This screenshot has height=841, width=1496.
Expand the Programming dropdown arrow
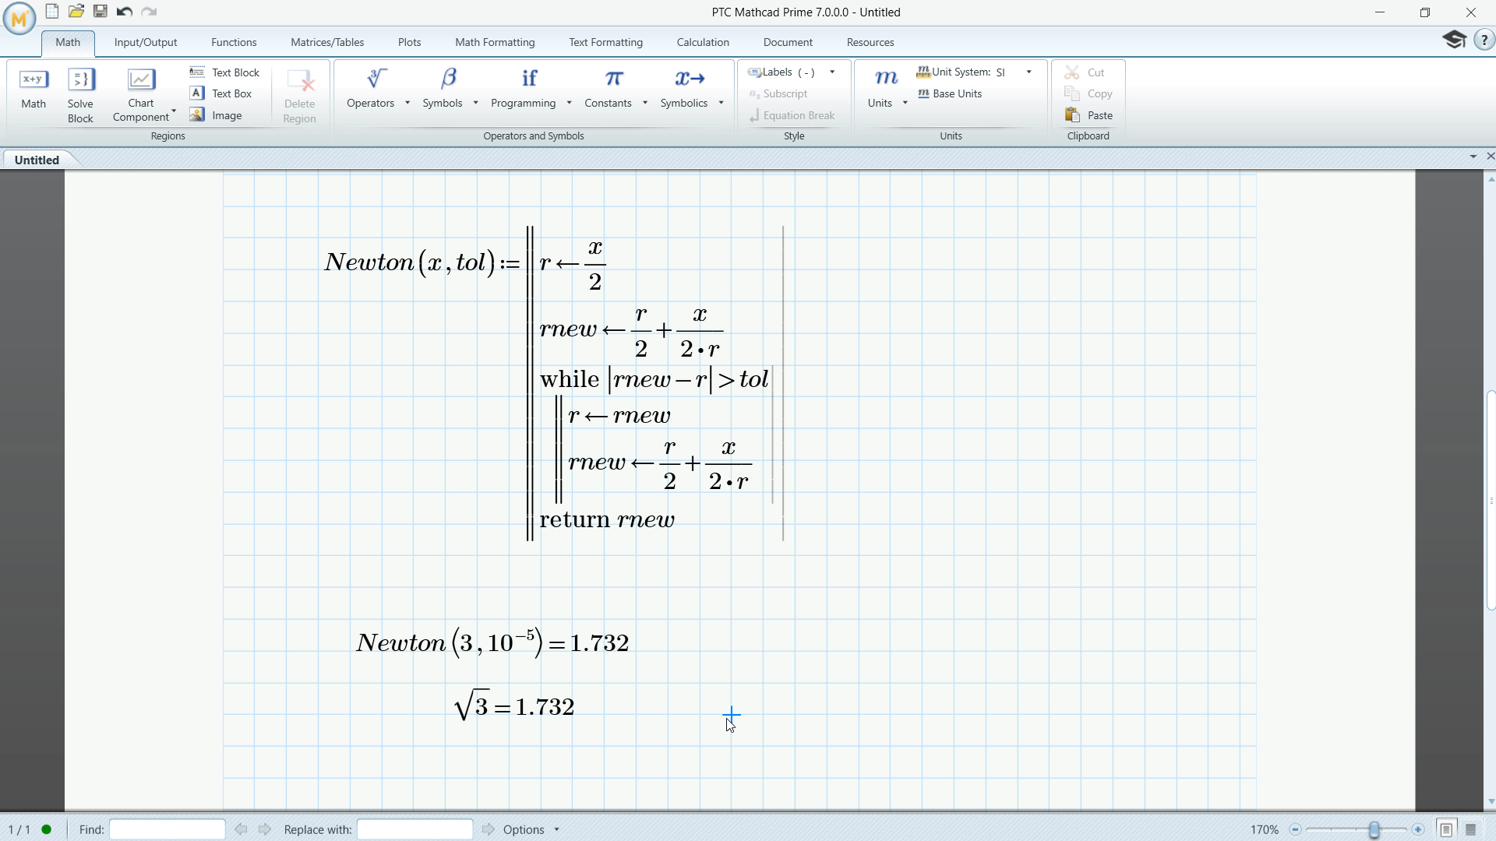pyautogui.click(x=569, y=103)
